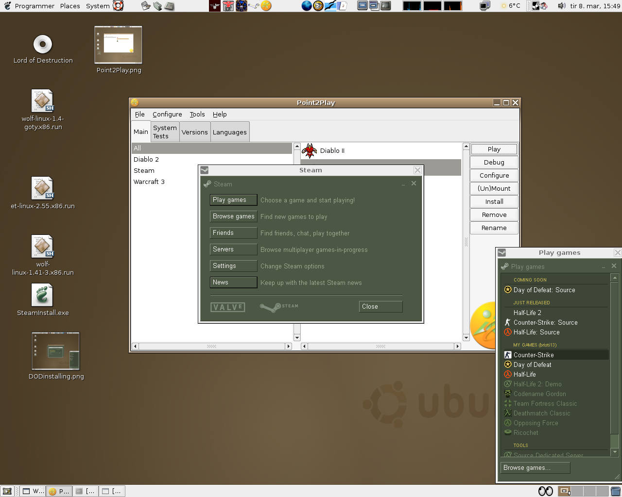Click the Half-Life: Source lambda icon

point(508,332)
